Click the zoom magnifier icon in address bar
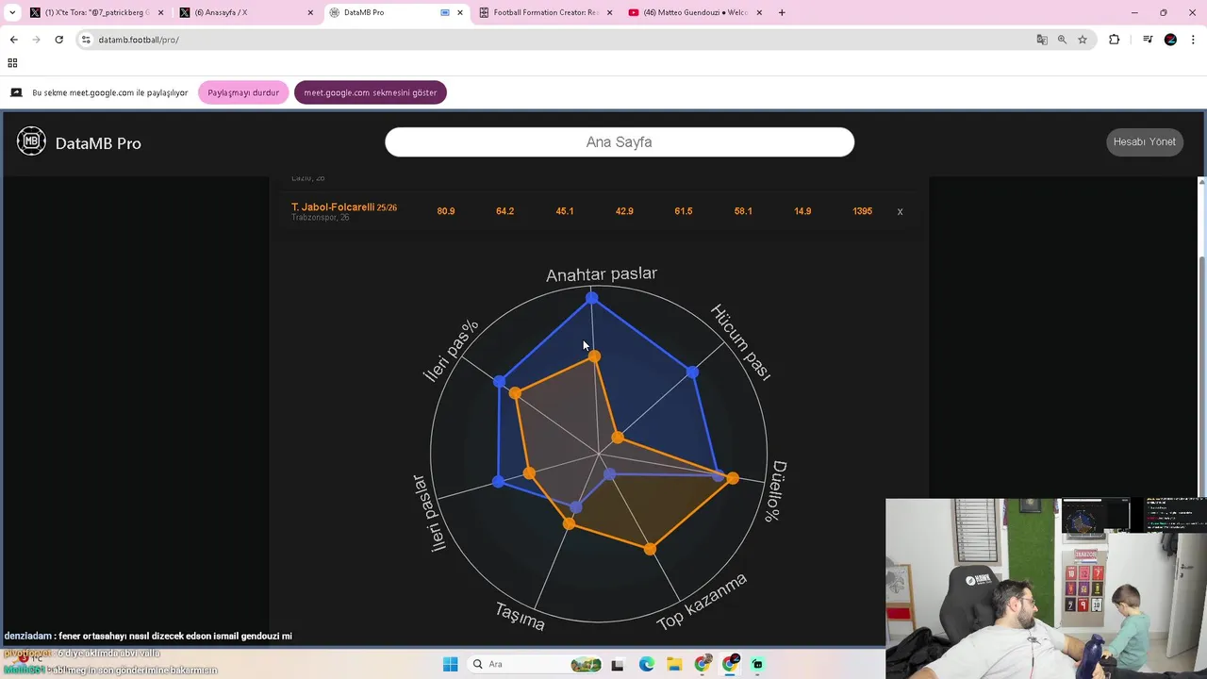This screenshot has height=679, width=1207. click(1062, 40)
